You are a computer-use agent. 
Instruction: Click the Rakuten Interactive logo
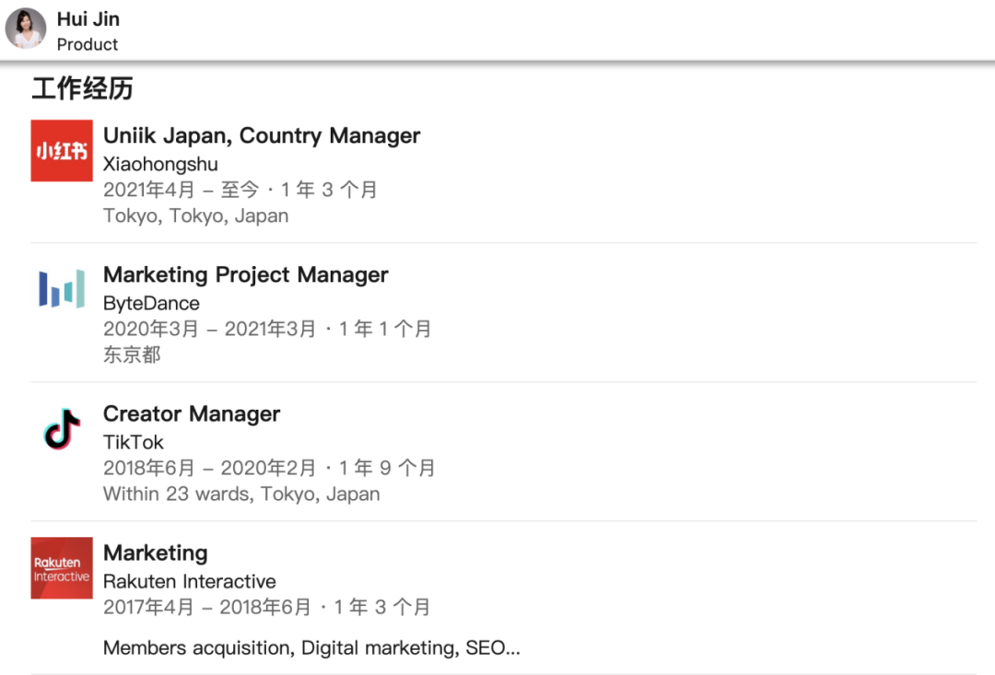pos(62,568)
